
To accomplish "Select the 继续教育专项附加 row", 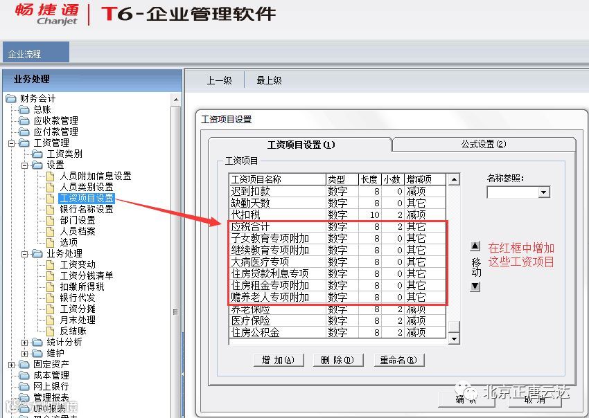I will 337,250.
